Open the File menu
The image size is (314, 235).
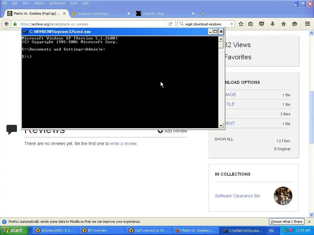tap(4, 3)
